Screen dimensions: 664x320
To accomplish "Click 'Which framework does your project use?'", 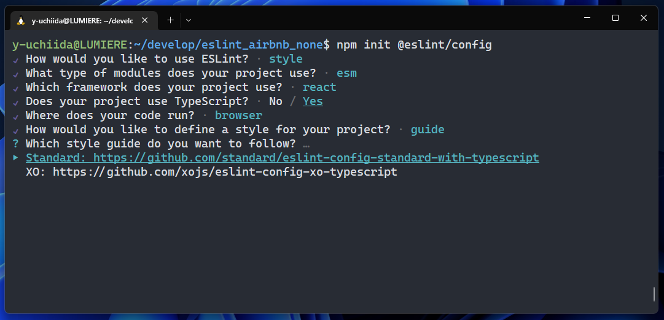I will click(x=154, y=87).
